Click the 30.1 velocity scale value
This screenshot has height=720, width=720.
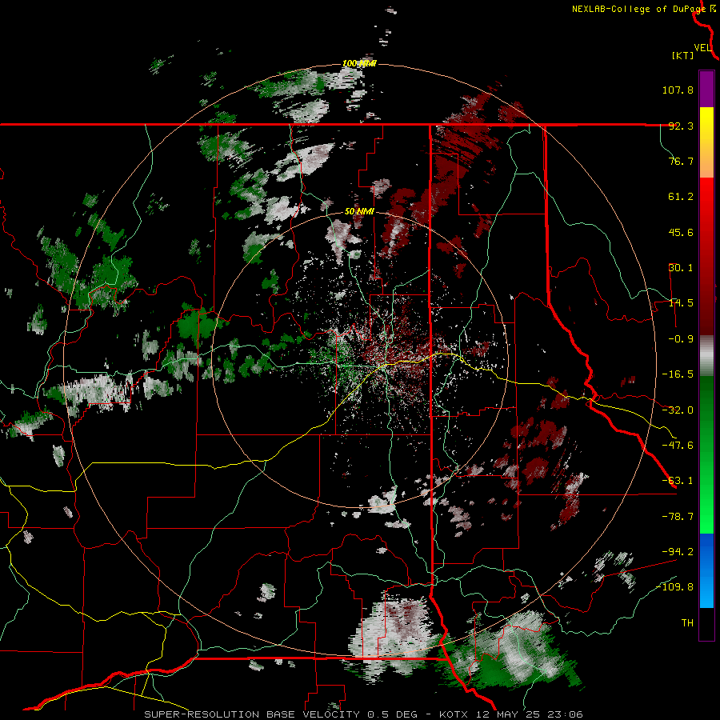tap(681, 268)
